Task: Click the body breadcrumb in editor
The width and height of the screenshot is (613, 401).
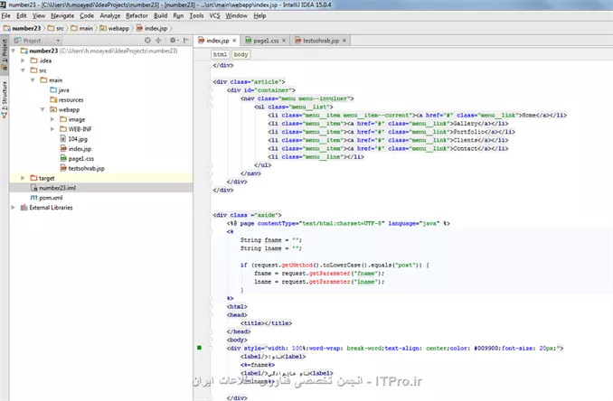Action: (240, 54)
